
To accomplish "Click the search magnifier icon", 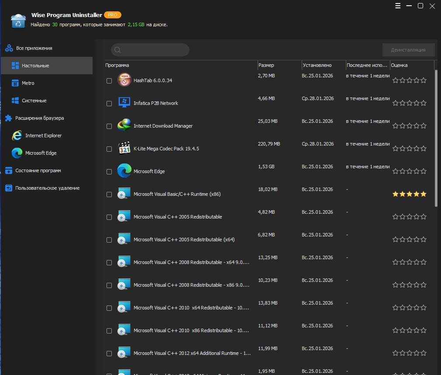I will tap(117, 50).
